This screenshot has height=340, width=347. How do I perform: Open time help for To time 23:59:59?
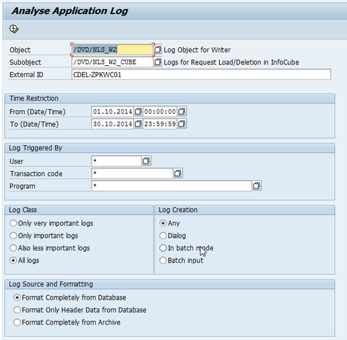point(182,124)
